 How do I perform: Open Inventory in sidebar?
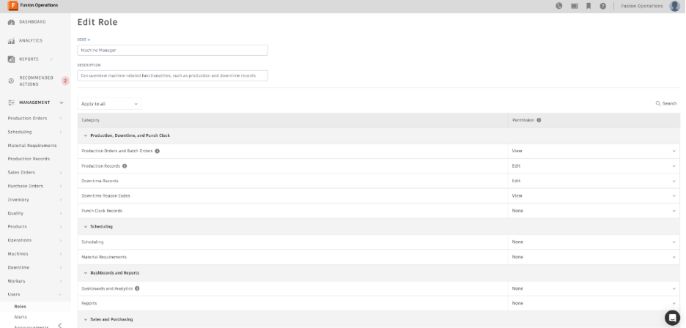tap(18, 200)
